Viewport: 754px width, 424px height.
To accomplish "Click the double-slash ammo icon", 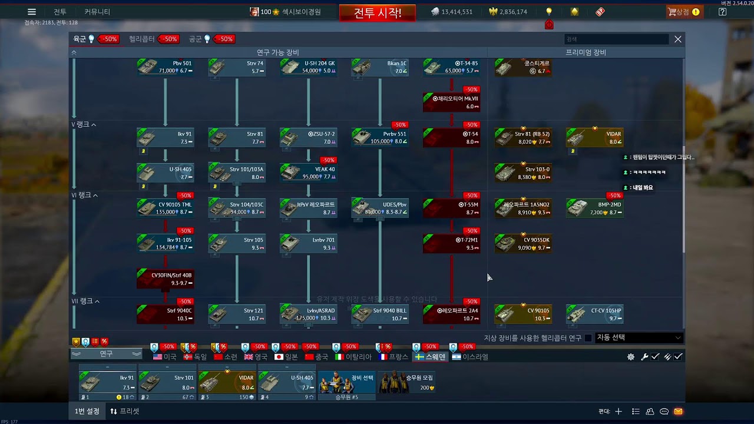I will click(667, 357).
